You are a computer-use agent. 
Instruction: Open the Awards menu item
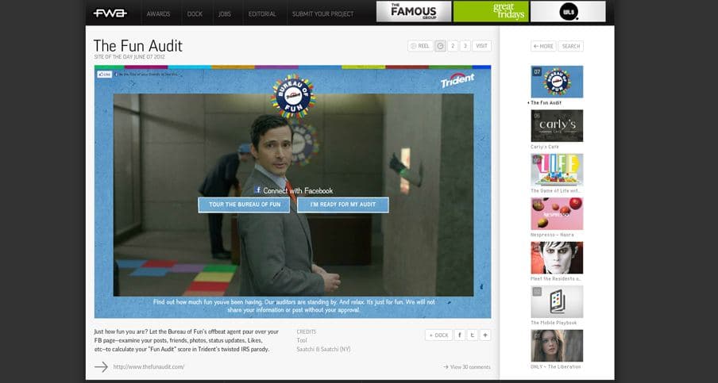pyautogui.click(x=158, y=13)
